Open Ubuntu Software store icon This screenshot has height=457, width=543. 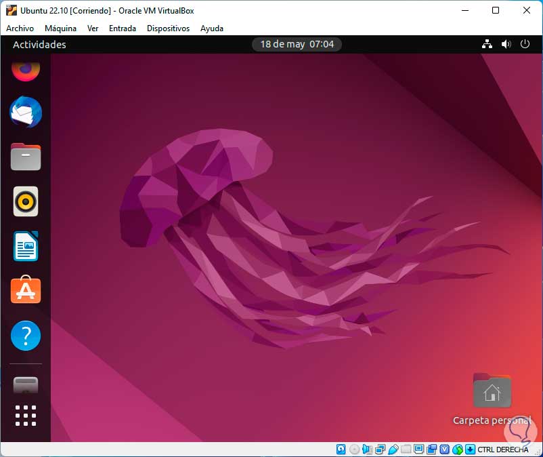(x=26, y=290)
